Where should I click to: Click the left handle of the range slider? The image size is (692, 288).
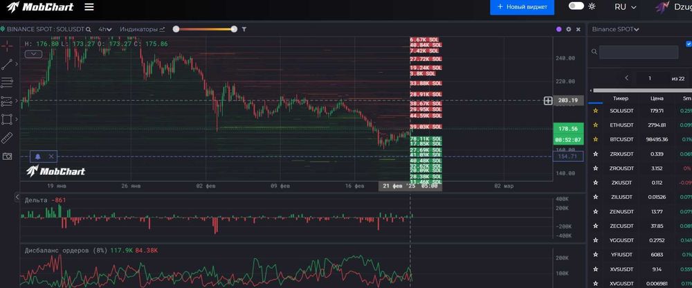click(x=176, y=29)
